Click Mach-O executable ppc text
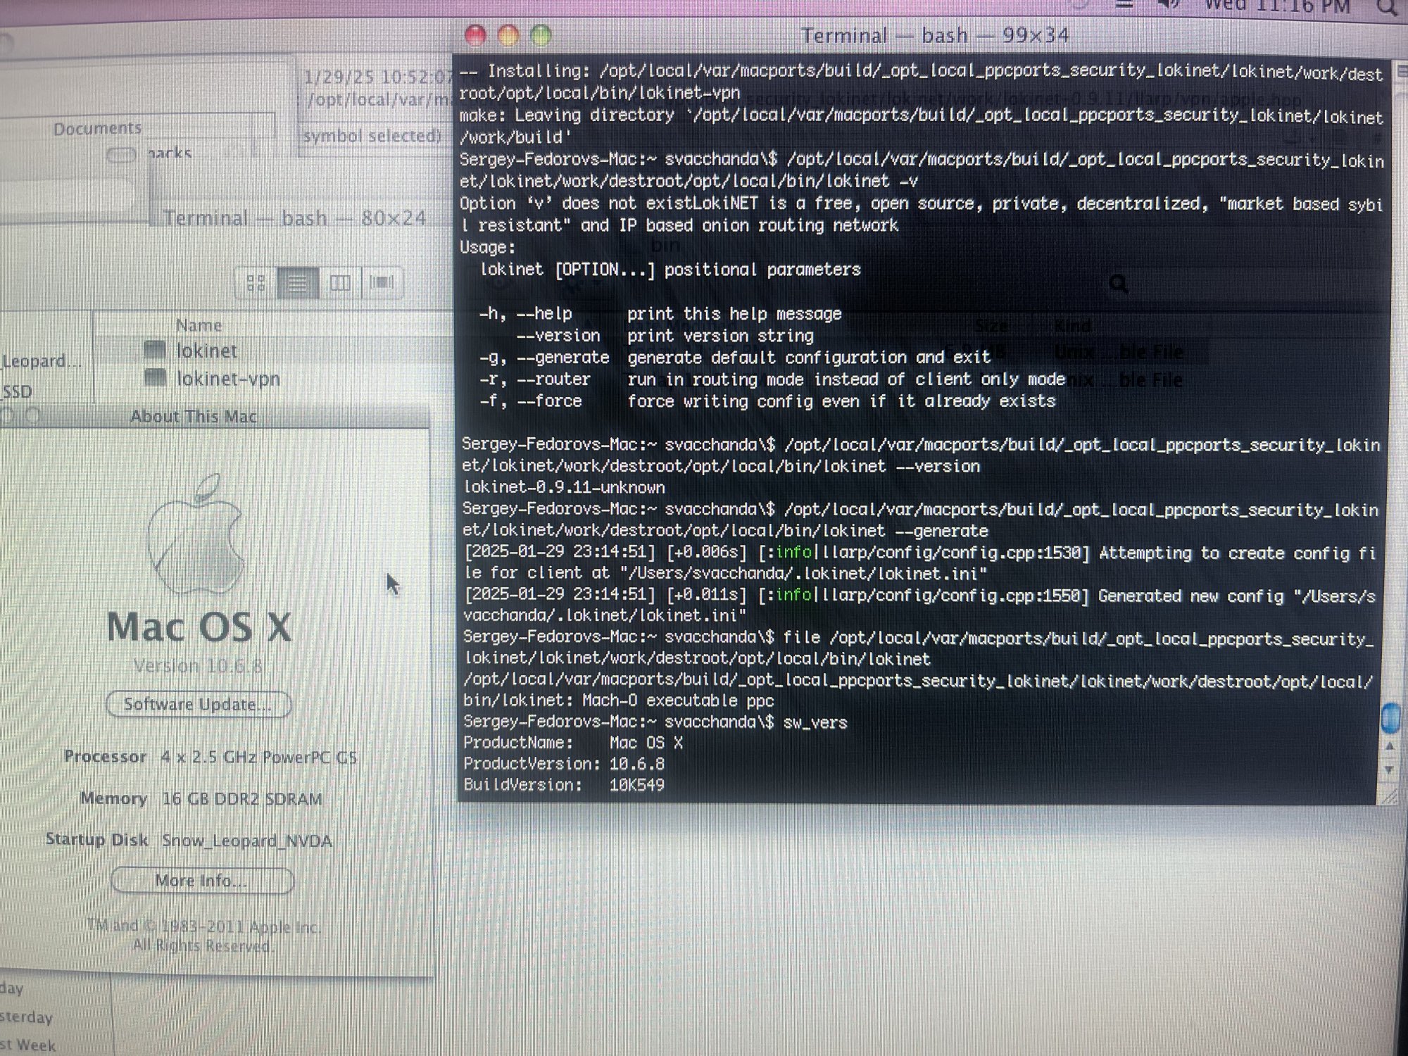 [678, 701]
